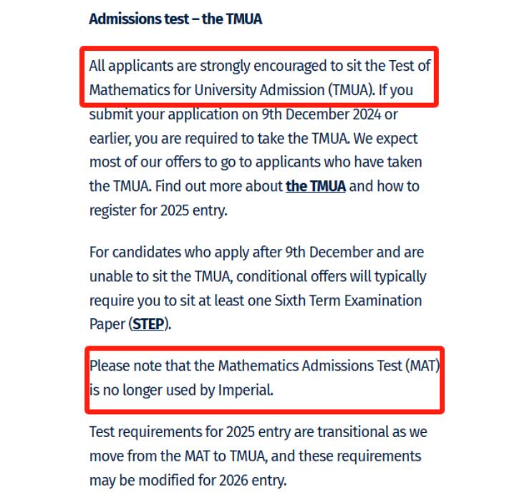This screenshot has height=495, width=522.
Task: Open the bold 'the TMUA' hyperlink
Action: coord(316,186)
